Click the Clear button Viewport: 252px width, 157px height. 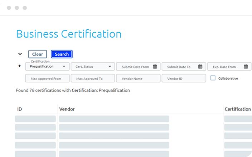point(38,54)
